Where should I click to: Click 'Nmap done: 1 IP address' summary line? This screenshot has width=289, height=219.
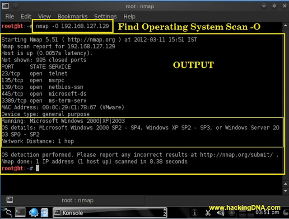tap(94, 162)
